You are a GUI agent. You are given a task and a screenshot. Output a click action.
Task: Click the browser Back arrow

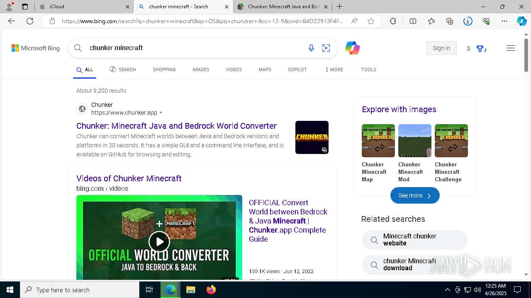pos(12,21)
